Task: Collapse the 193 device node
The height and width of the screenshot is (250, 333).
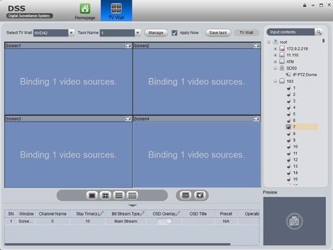Action: pos(275,82)
